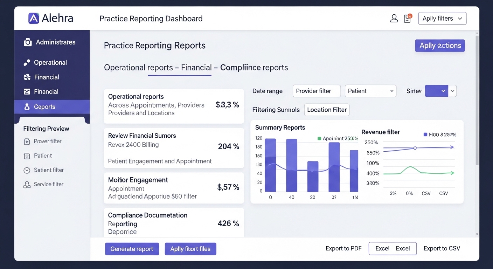
Task: Click the Generate report button
Action: click(x=132, y=249)
